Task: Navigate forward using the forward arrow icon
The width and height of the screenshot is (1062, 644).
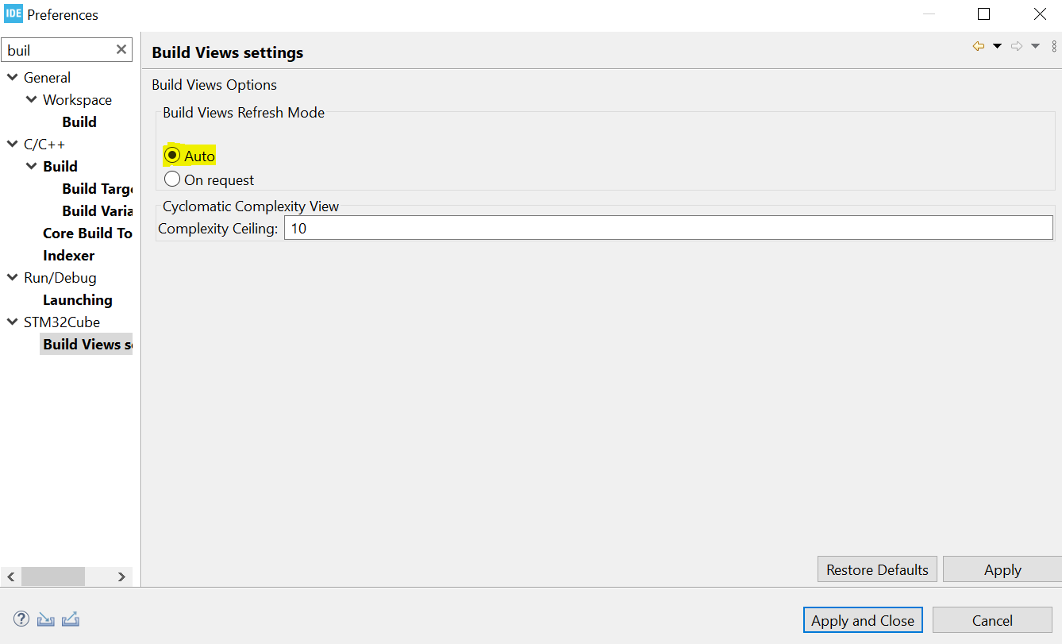Action: [x=1017, y=46]
